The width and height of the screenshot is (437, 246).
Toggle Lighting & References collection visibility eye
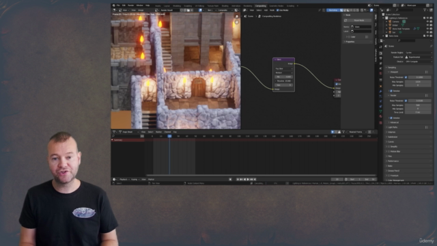tap(427, 18)
